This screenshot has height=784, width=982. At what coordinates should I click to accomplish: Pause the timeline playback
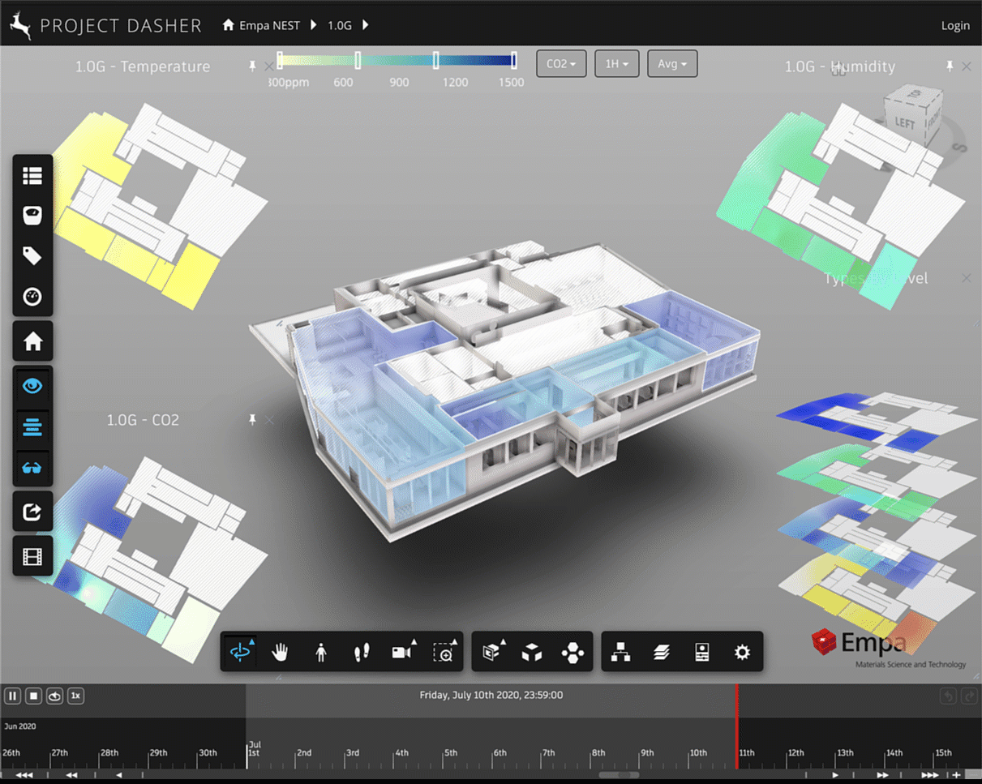[12, 696]
